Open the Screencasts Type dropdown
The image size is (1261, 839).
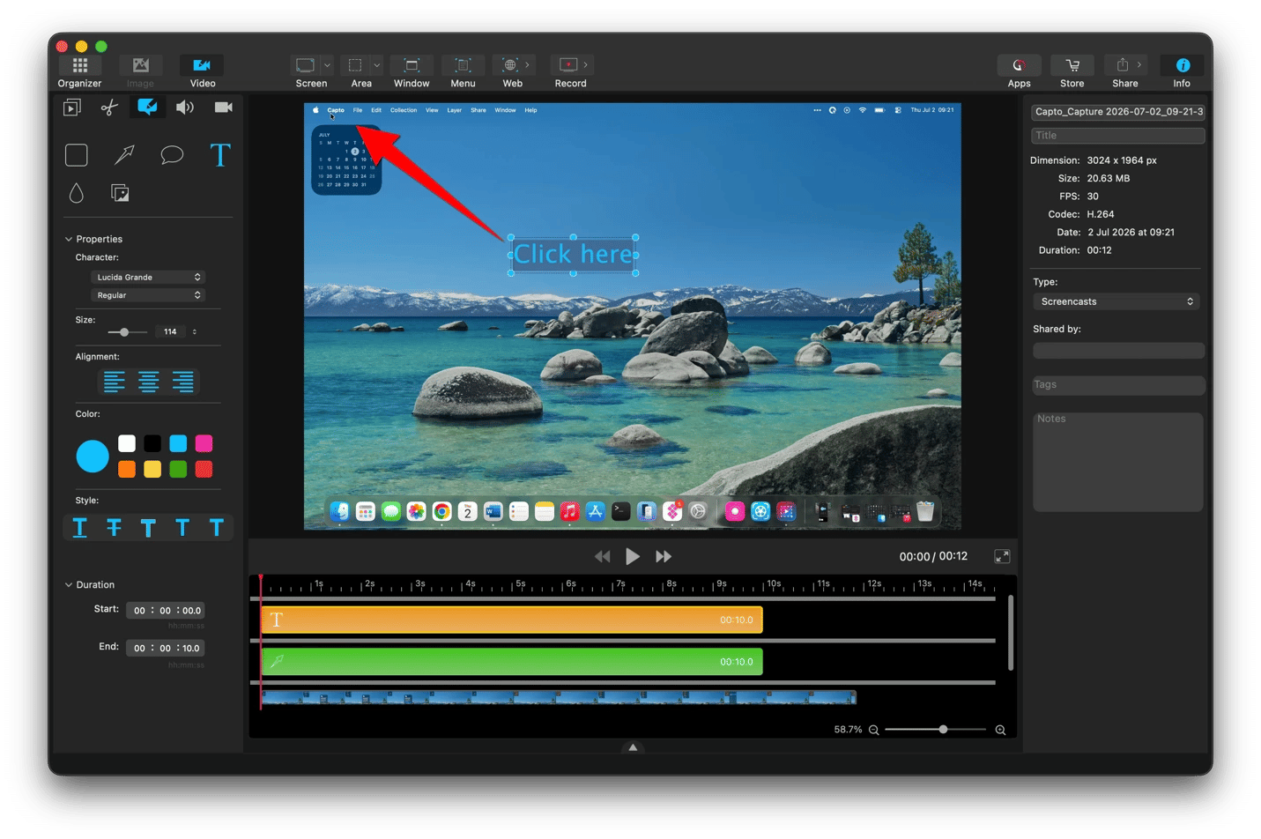(x=1117, y=301)
